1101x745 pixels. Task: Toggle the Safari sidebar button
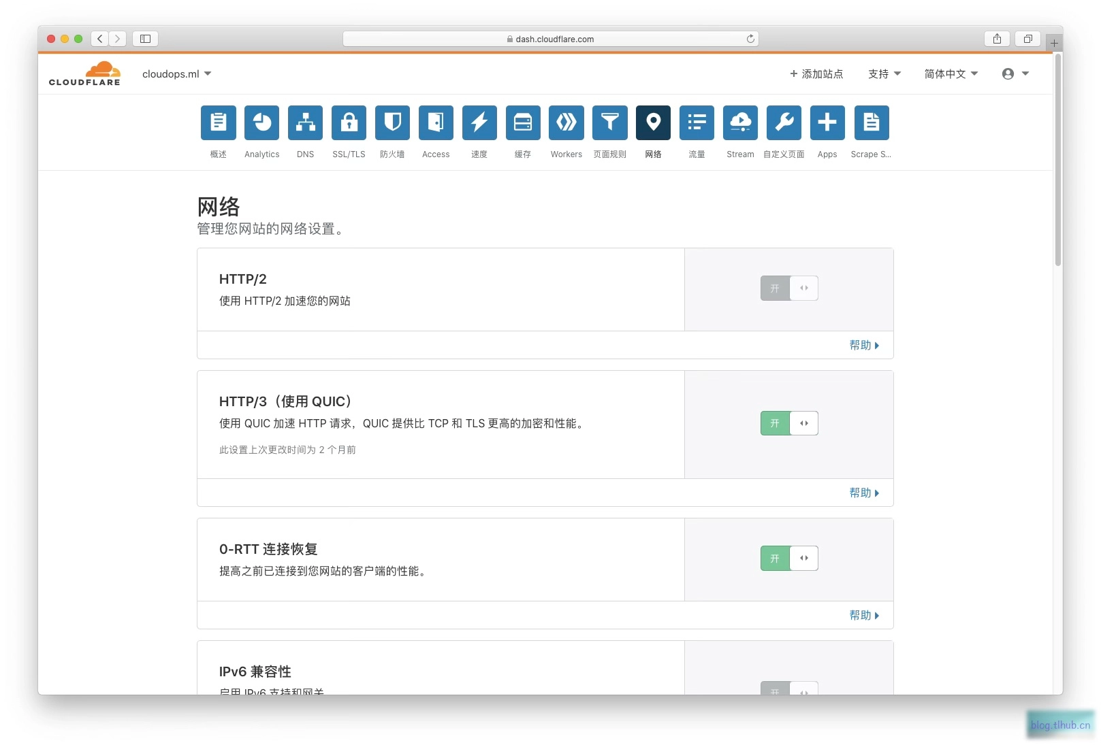pos(145,39)
